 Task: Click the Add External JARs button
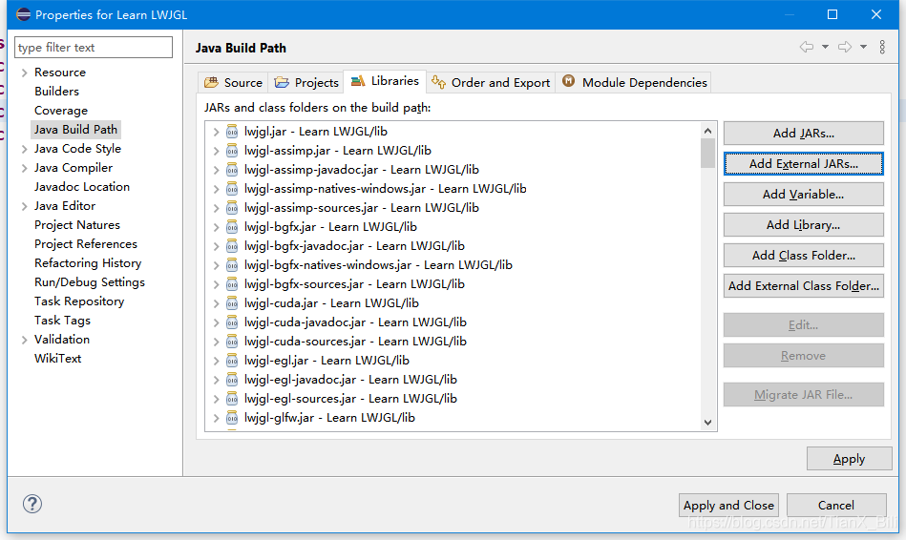pyautogui.click(x=803, y=164)
